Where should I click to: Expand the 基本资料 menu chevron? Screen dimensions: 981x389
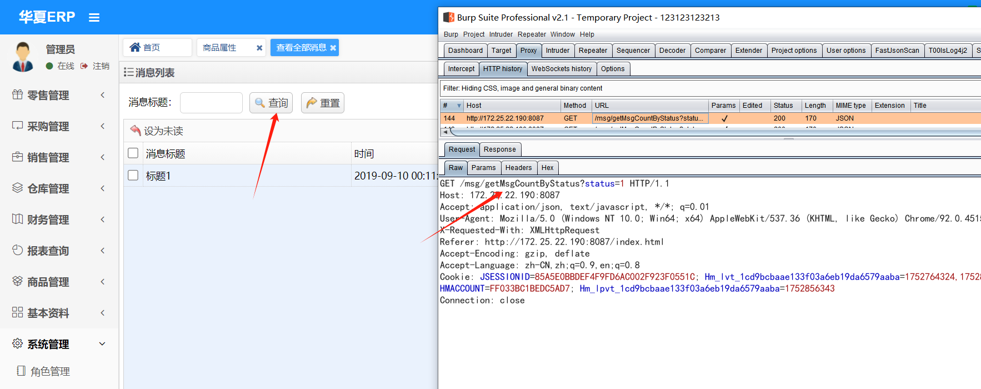103,313
